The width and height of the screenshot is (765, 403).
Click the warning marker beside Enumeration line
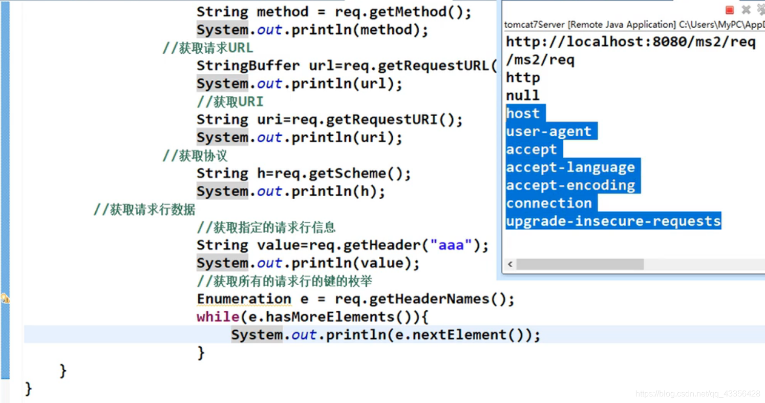pos(5,298)
